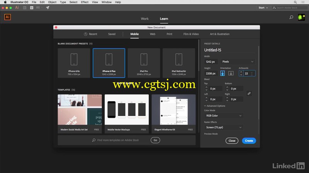This screenshot has width=309, height=173.
Task: Select the iPhone 6 Plus preset
Action: pyautogui.click(x=109, y=63)
